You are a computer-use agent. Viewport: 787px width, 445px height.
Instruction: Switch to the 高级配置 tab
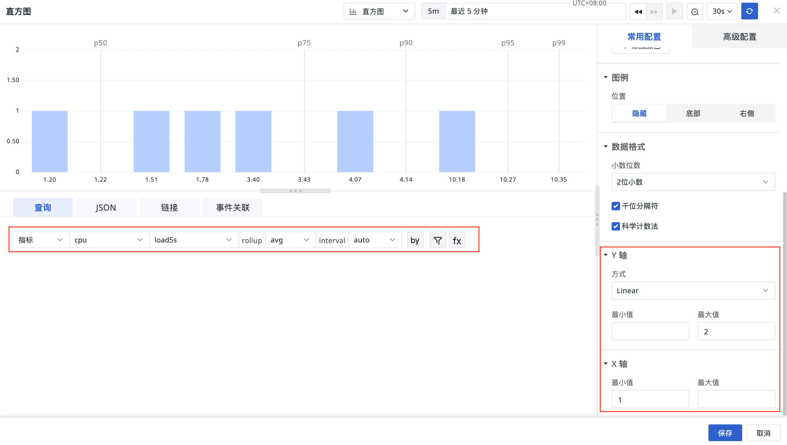(x=739, y=37)
